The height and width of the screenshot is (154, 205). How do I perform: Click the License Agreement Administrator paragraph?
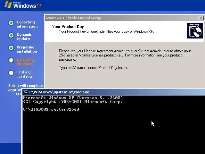[125, 55]
